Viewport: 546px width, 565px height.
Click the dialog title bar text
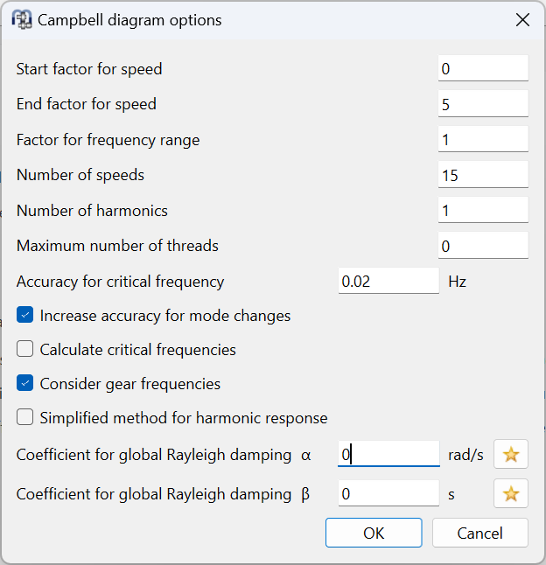pos(129,19)
